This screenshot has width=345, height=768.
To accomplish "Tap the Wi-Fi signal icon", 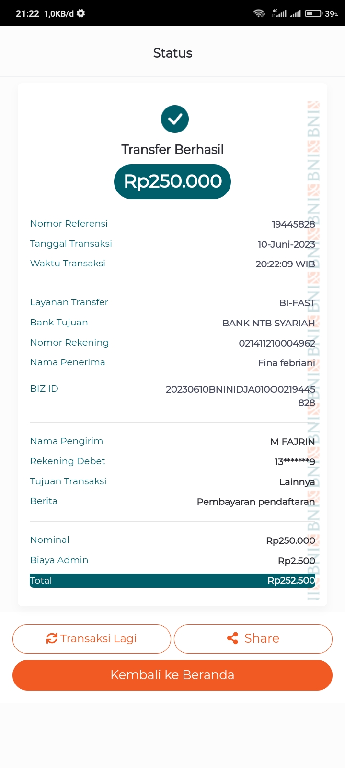I will [259, 13].
